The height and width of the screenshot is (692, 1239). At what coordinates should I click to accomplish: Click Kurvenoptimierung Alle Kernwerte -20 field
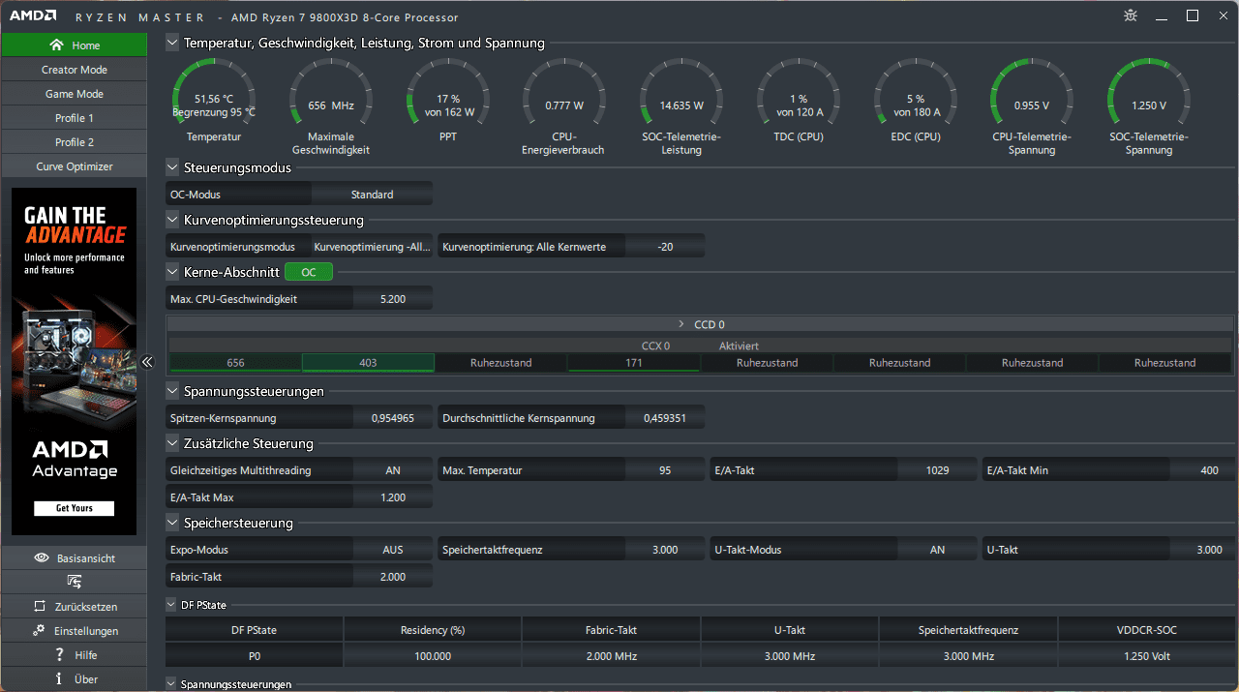[665, 247]
